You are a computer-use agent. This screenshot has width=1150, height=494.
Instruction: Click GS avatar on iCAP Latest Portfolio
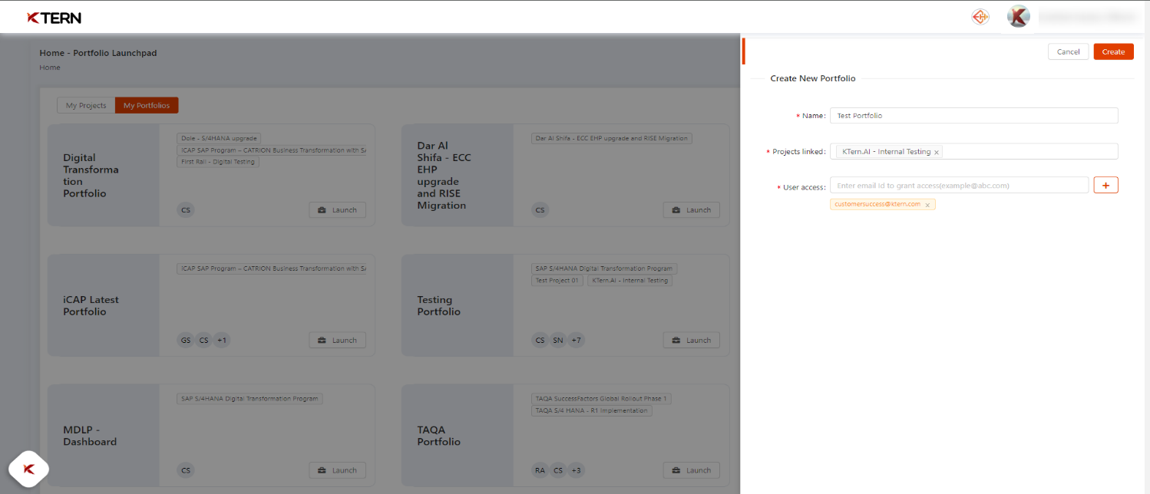pyautogui.click(x=186, y=340)
